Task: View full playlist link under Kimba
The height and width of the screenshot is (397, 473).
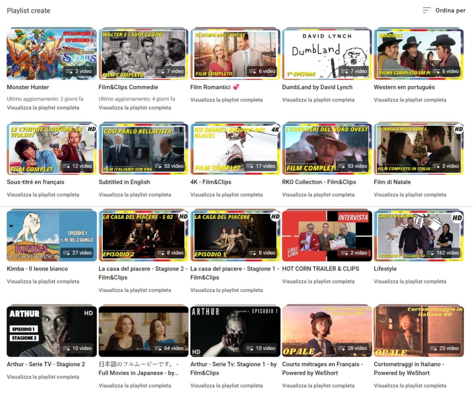Action: 43,281
